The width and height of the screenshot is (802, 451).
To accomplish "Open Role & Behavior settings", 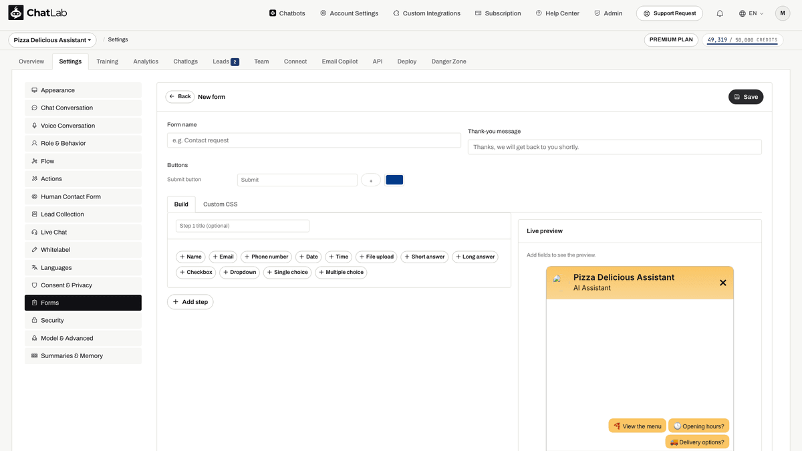I will pyautogui.click(x=83, y=143).
